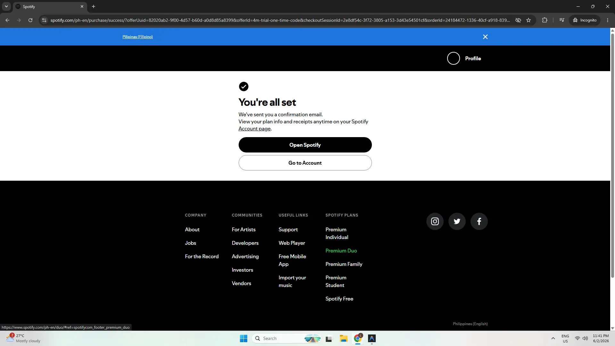615x346 pixels.
Task: Reload the page with the refresh icon
Action: pyautogui.click(x=30, y=20)
